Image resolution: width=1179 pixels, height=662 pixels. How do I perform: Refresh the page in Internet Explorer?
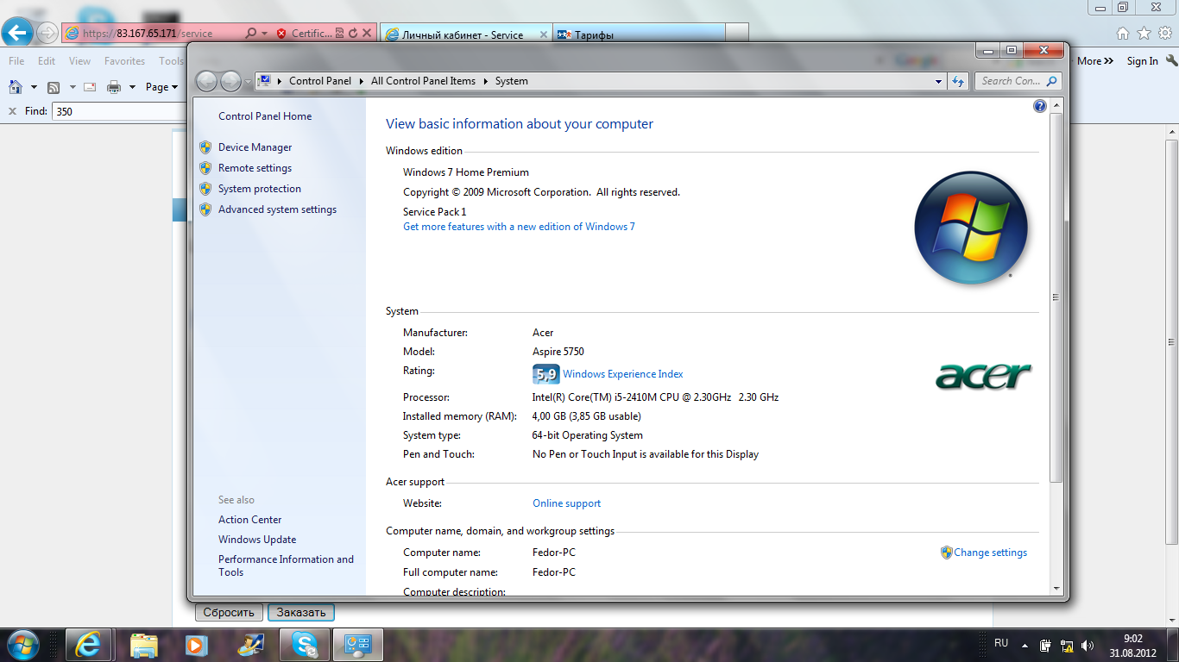352,34
